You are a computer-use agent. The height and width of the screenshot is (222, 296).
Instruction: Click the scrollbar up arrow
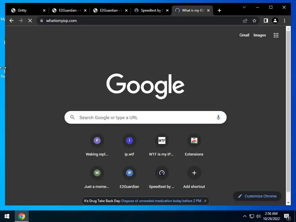[x=288, y=29]
